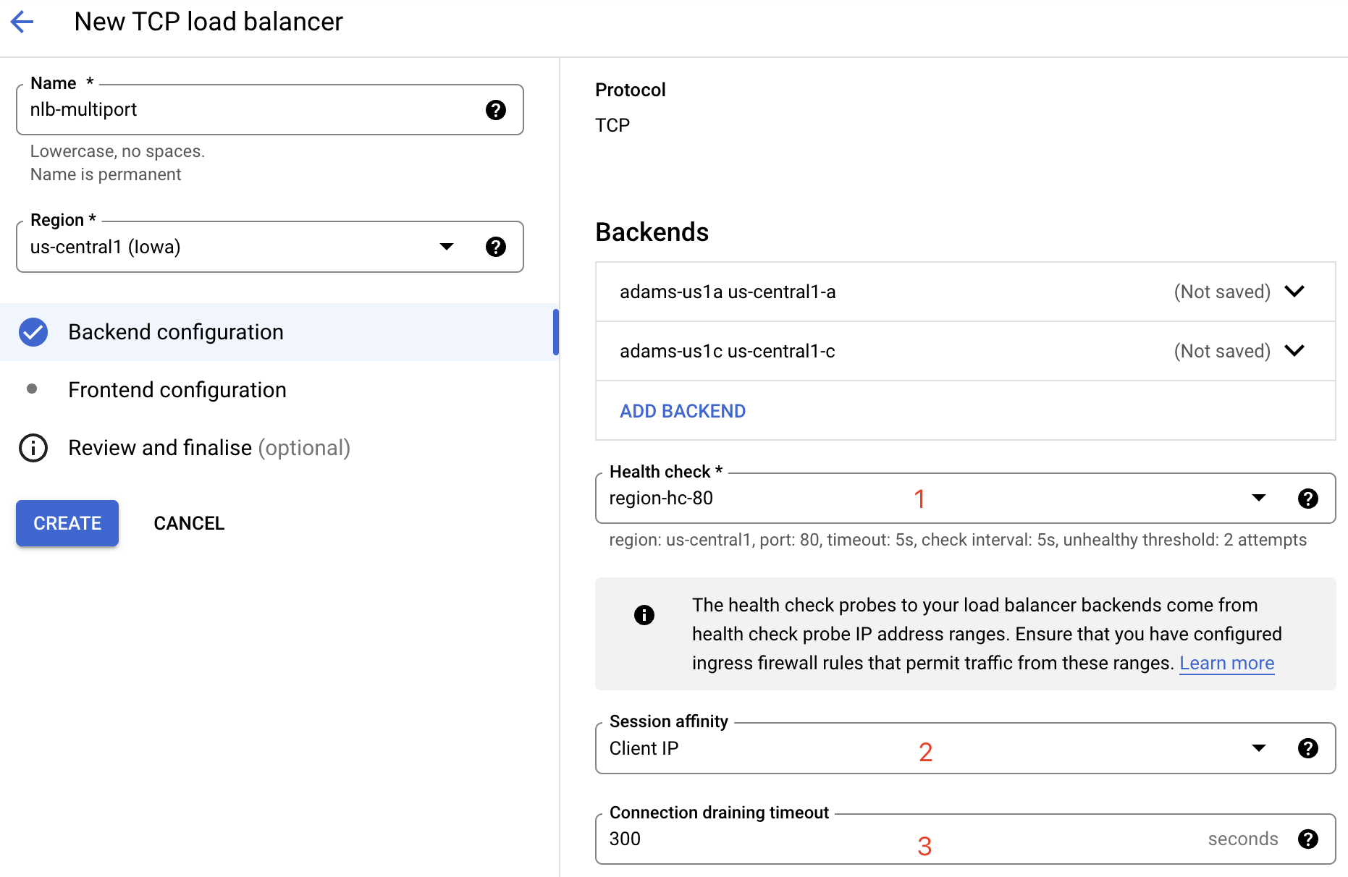Open Session affinity Client IP dropdown
The width and height of the screenshot is (1348, 877).
click(x=1258, y=748)
